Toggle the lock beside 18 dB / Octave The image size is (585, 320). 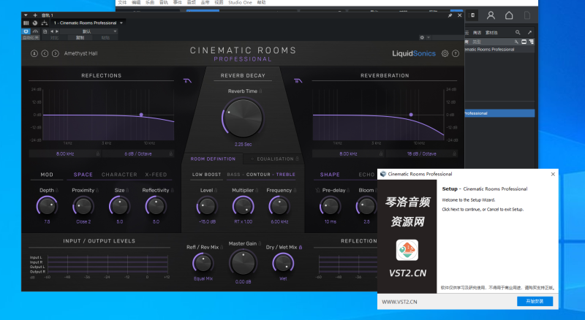454,153
